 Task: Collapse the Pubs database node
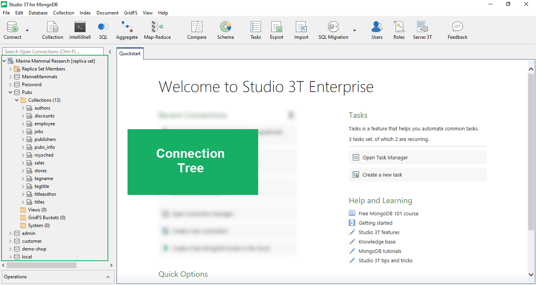(x=11, y=92)
